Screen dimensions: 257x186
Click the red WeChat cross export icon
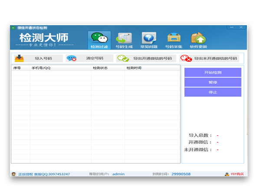tap(186, 58)
